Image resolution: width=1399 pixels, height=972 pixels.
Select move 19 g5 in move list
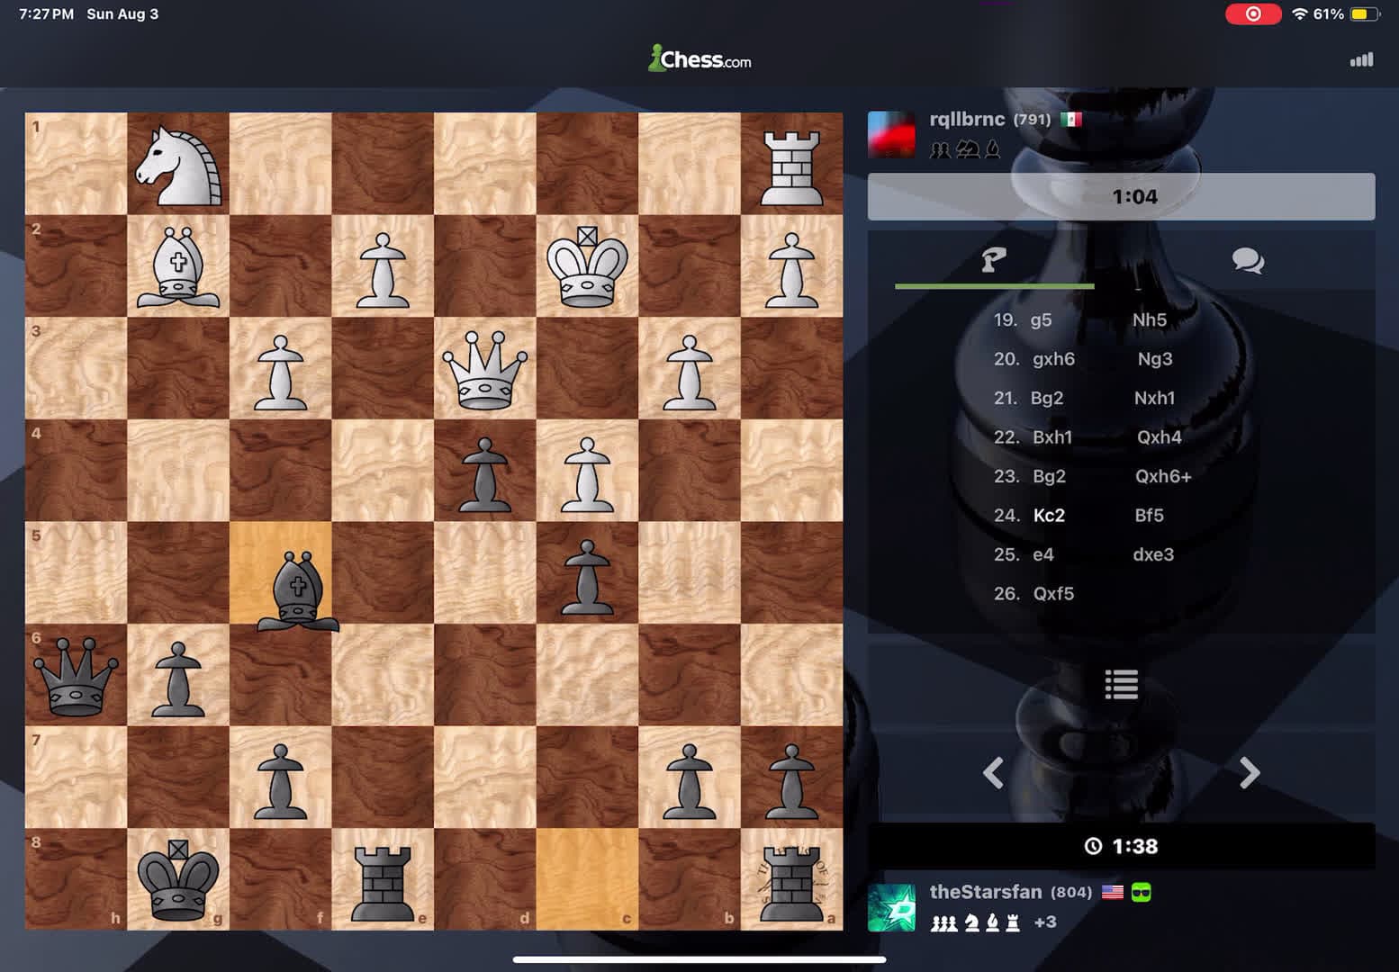point(1041,319)
